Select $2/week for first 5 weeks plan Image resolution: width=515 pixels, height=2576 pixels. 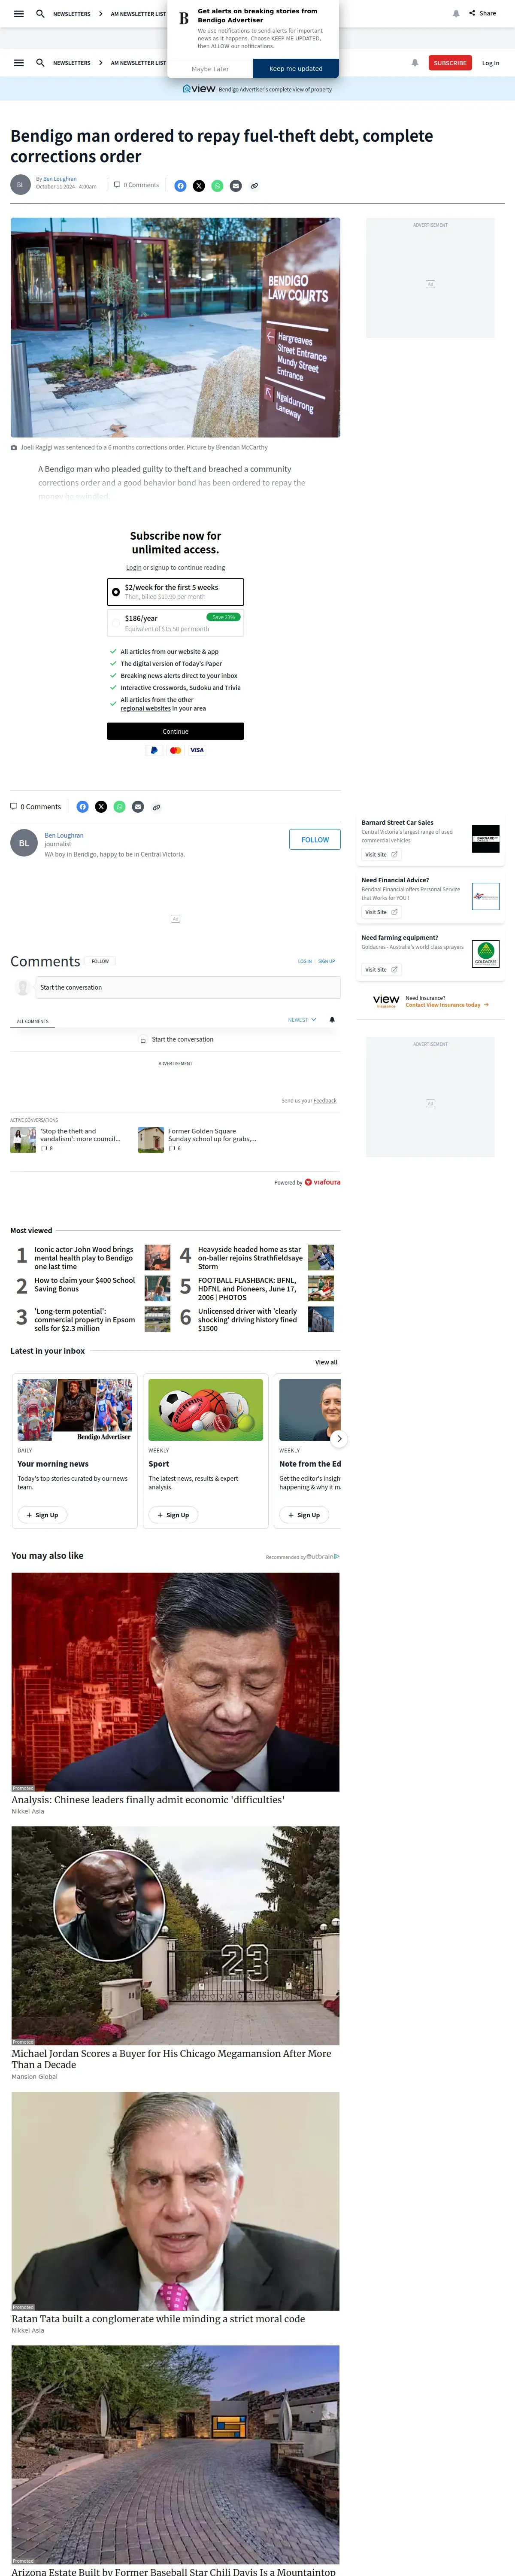pos(176,592)
